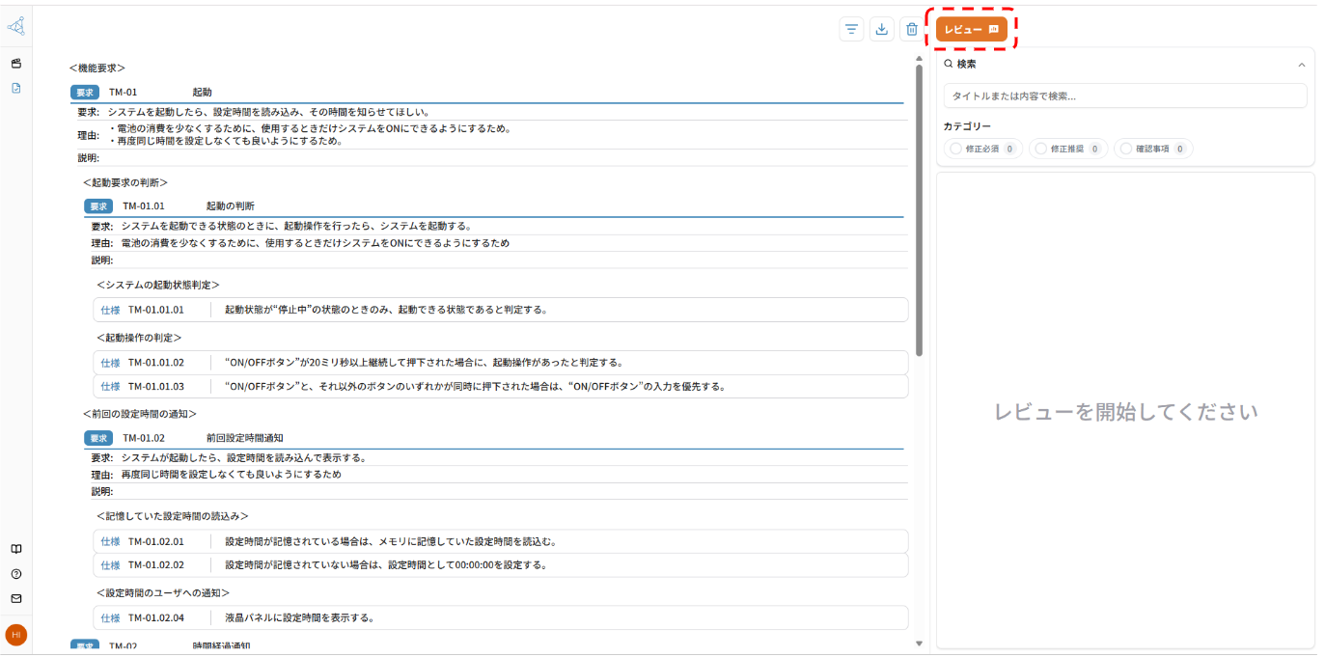
Task: Download the requirements document
Action: click(x=881, y=29)
